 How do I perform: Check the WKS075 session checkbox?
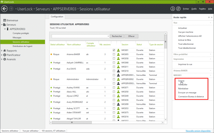pos(114,113)
